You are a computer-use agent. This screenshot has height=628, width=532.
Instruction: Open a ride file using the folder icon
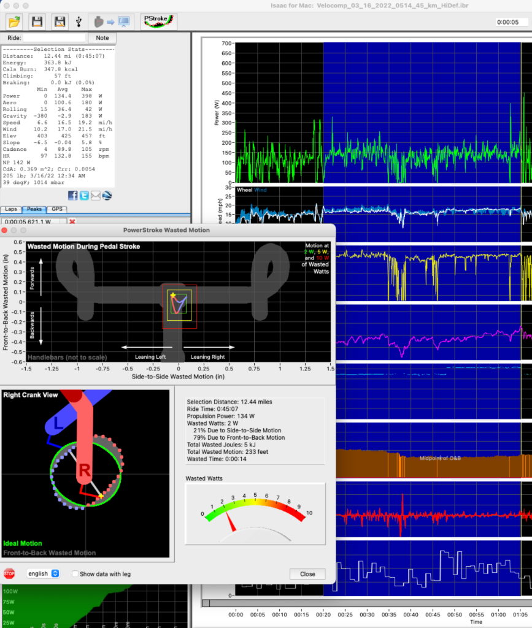(14, 21)
